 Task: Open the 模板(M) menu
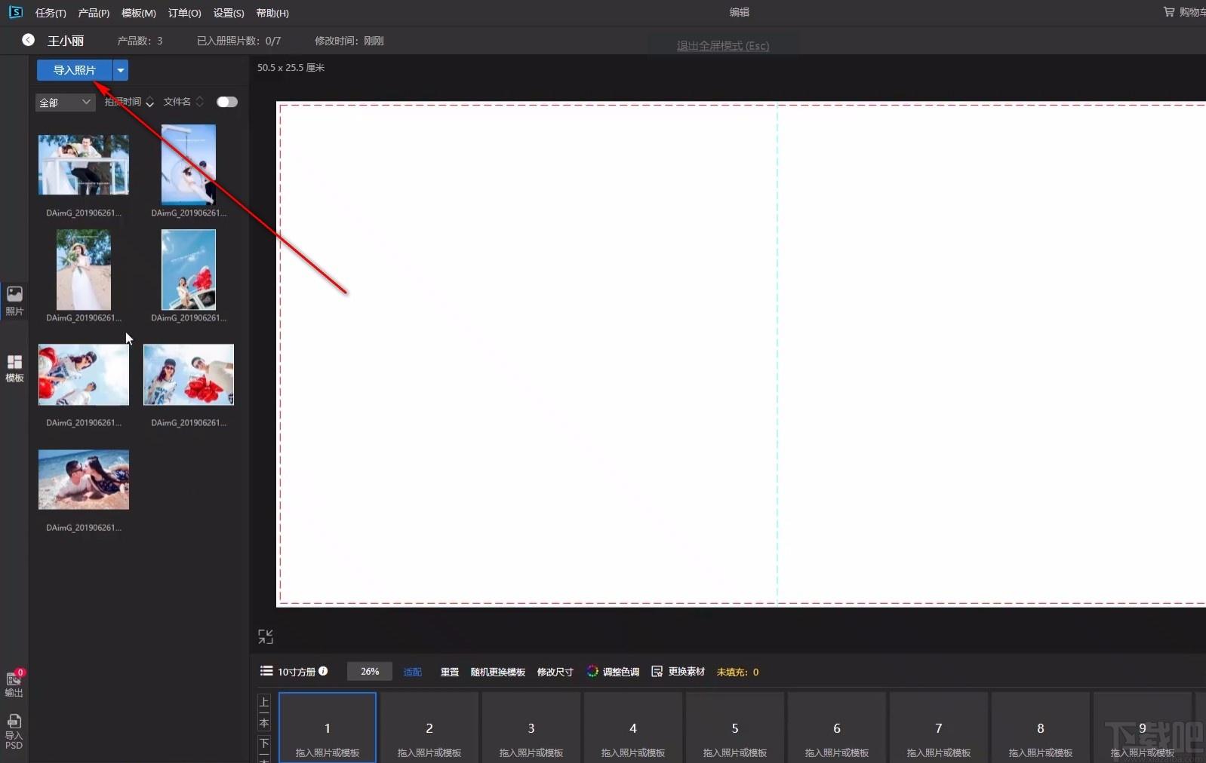click(x=139, y=13)
